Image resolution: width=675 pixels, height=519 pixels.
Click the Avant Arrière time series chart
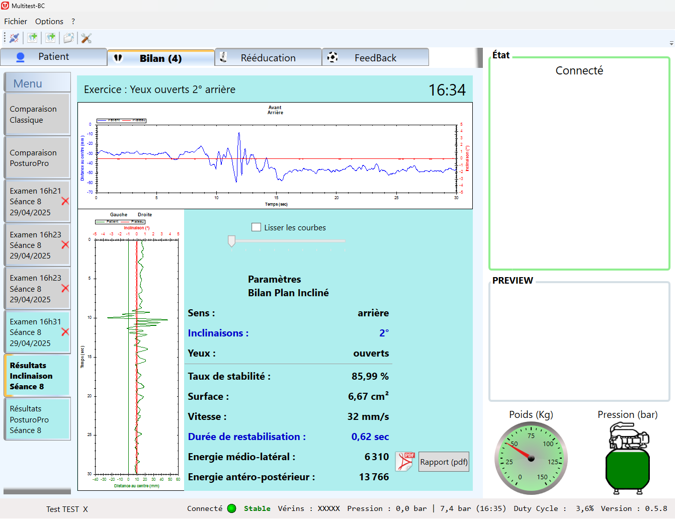[275, 155]
